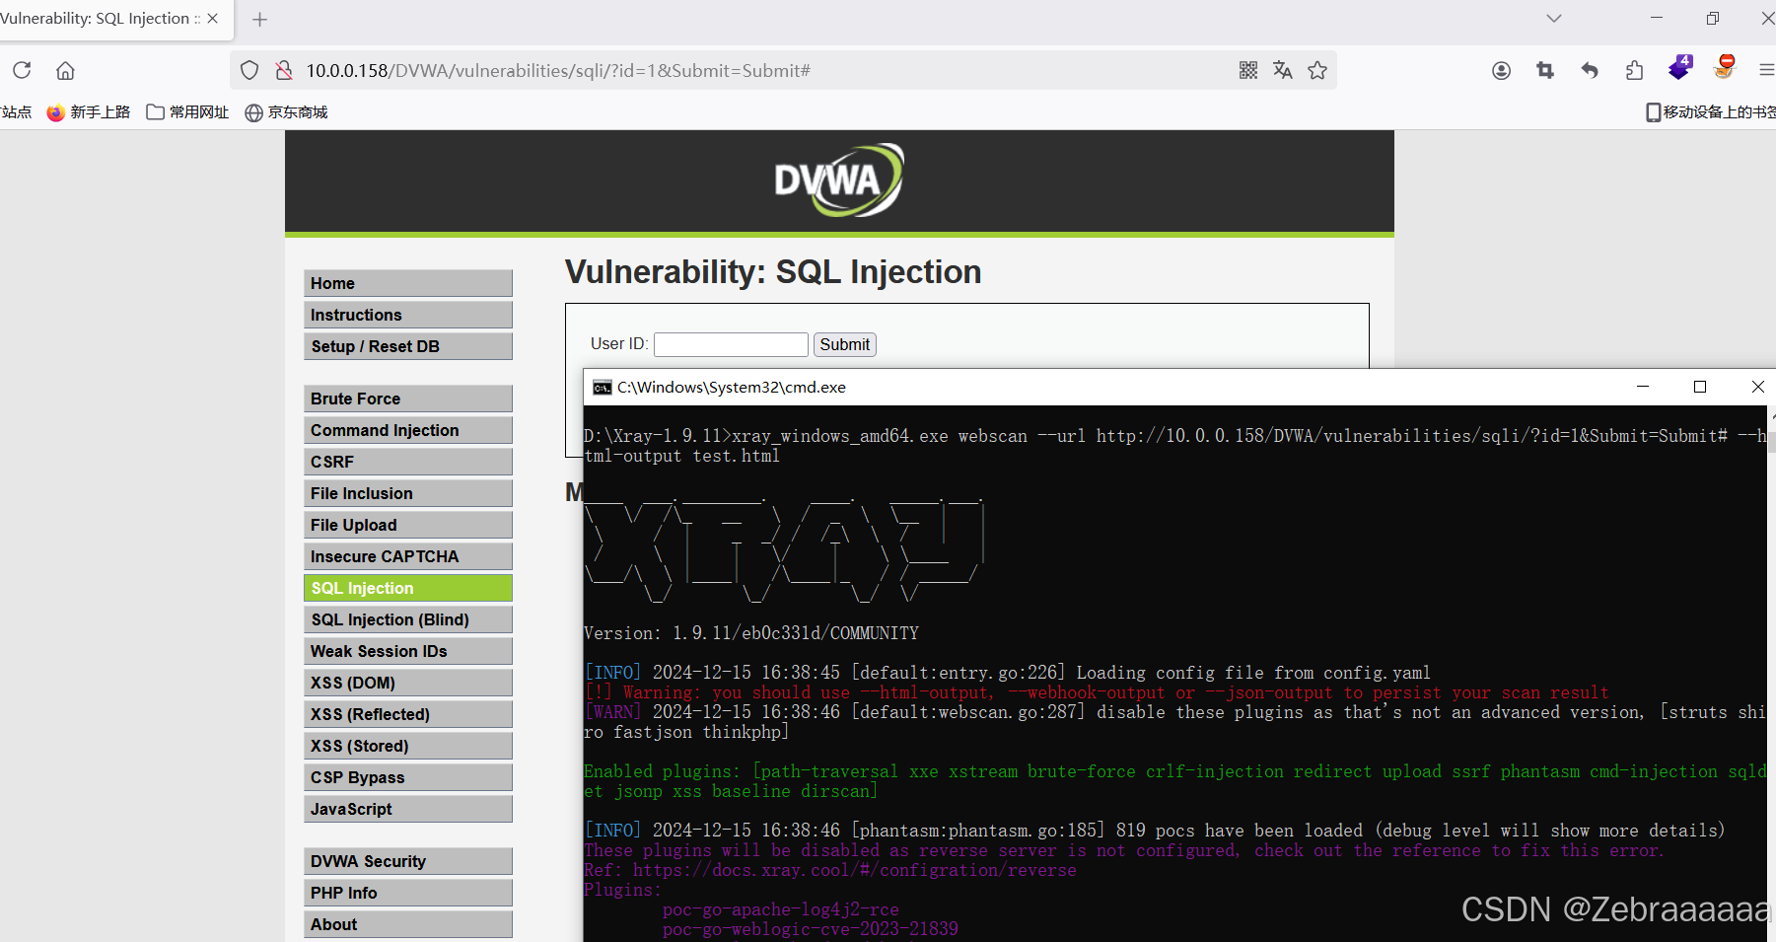The image size is (1776, 942).
Task: Click the address bar URL
Action: tap(558, 71)
